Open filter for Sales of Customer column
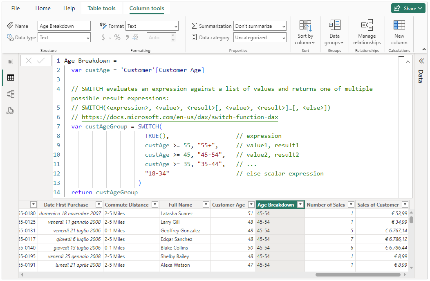This screenshot has height=281, width=430. [x=405, y=205]
